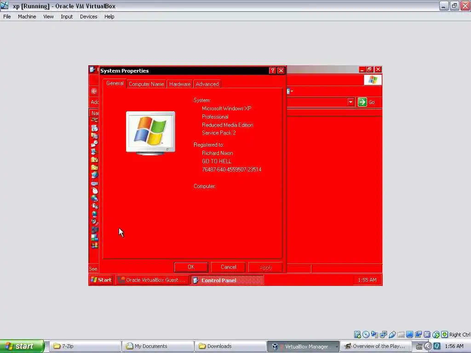471x353 pixels.
Task: Open the audio status icon in VirtualBox
Action: pyautogui.click(x=374, y=335)
